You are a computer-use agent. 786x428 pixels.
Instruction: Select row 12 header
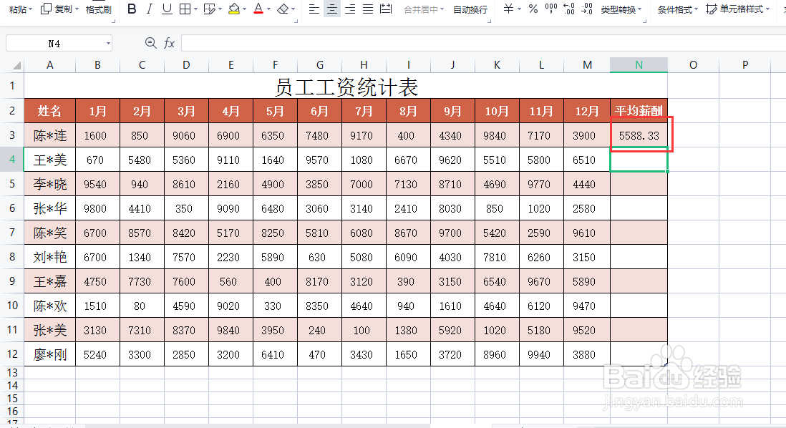[x=12, y=354]
